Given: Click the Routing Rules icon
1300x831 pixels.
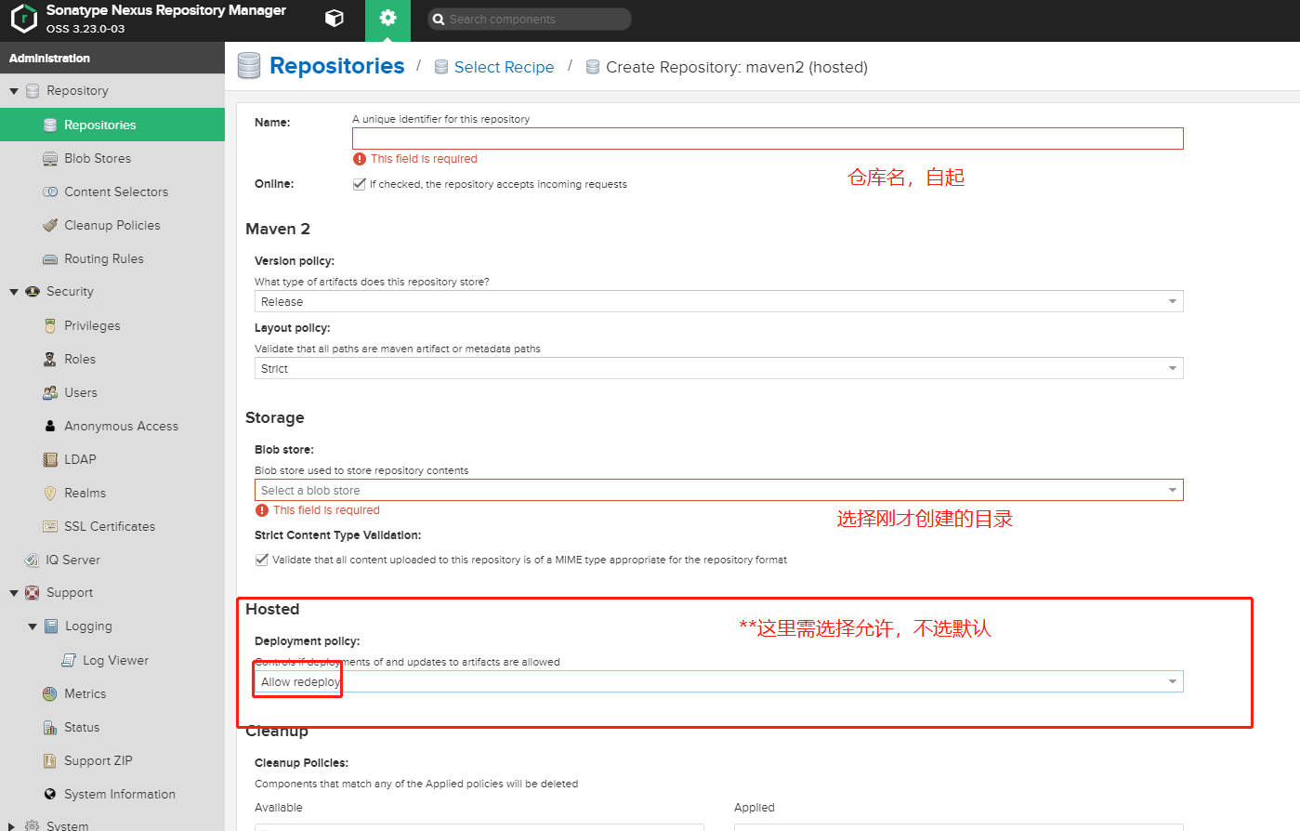Looking at the screenshot, I should click(x=50, y=259).
